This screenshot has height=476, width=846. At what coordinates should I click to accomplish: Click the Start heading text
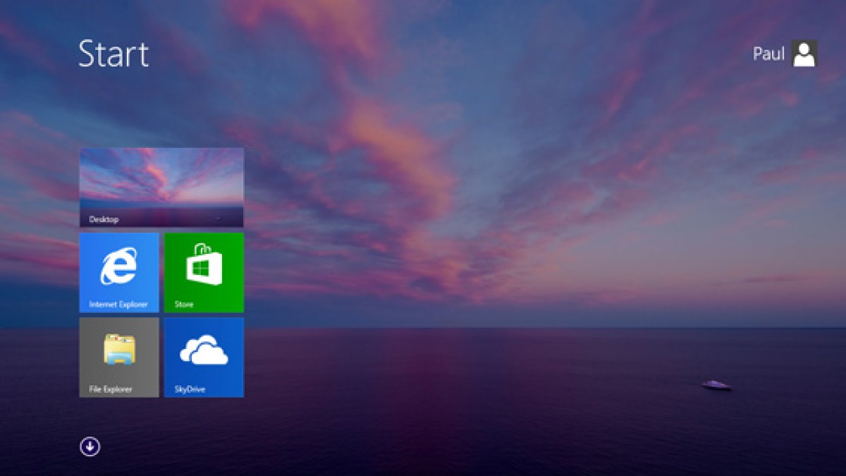pyautogui.click(x=114, y=54)
